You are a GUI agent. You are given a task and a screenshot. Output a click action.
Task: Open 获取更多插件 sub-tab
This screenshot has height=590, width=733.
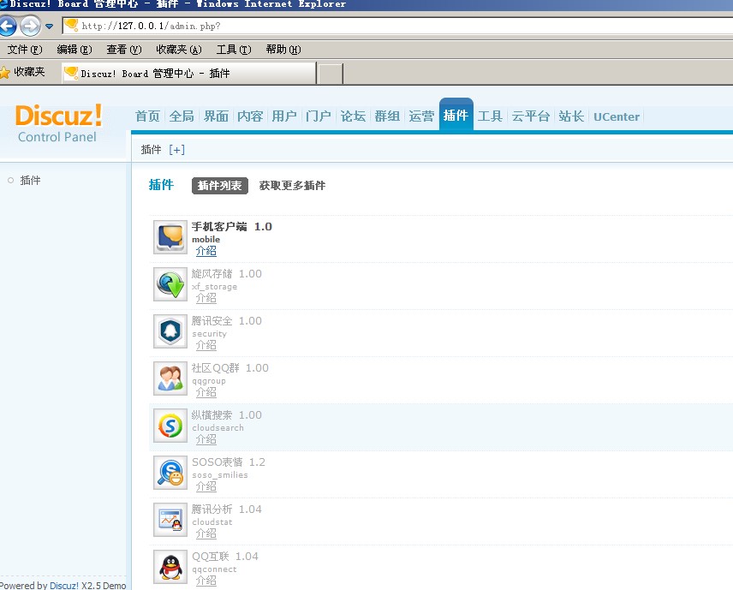(292, 186)
